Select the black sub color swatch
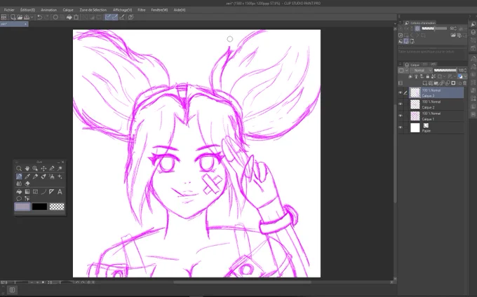Viewport: 477px width, 297px height. pos(39,207)
